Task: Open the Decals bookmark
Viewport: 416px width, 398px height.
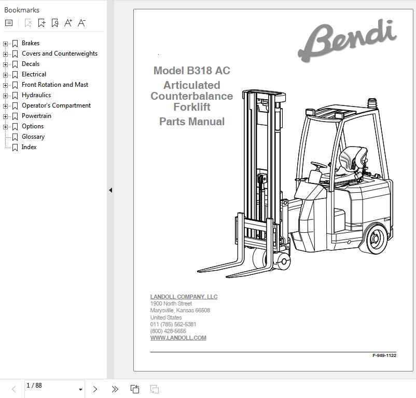Action: [31, 64]
